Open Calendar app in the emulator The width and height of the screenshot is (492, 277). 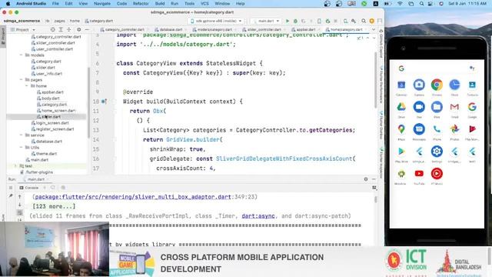(x=401, y=85)
